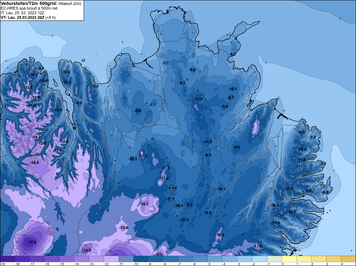Select the 'EC-HRES spá brúuð á 500m net' line
Viewport: 356px width, 266px height.
pyautogui.click(x=29, y=8)
